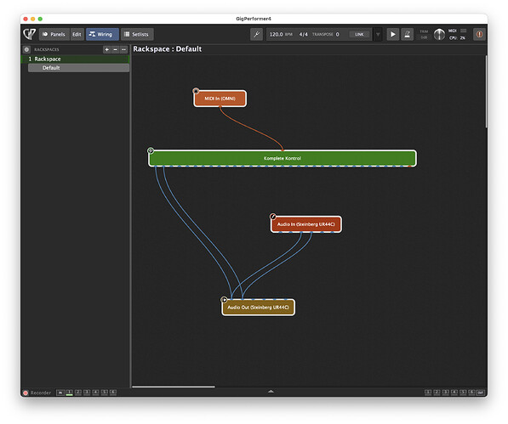Image resolution: width=508 pixels, height=424 pixels.
Task: Click the 120.0 BPM tempo field
Action: (x=281, y=34)
